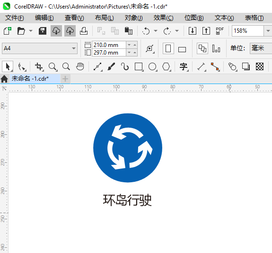Toggle the Current page layout button

(216, 48)
